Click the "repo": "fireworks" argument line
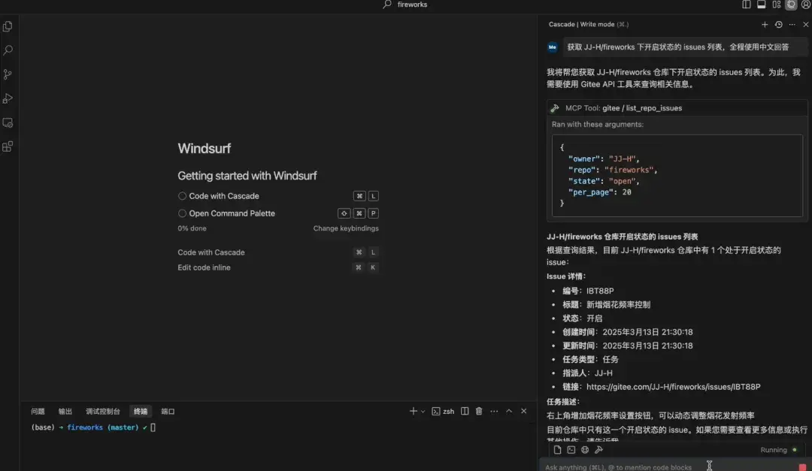The width and height of the screenshot is (812, 471). [613, 170]
